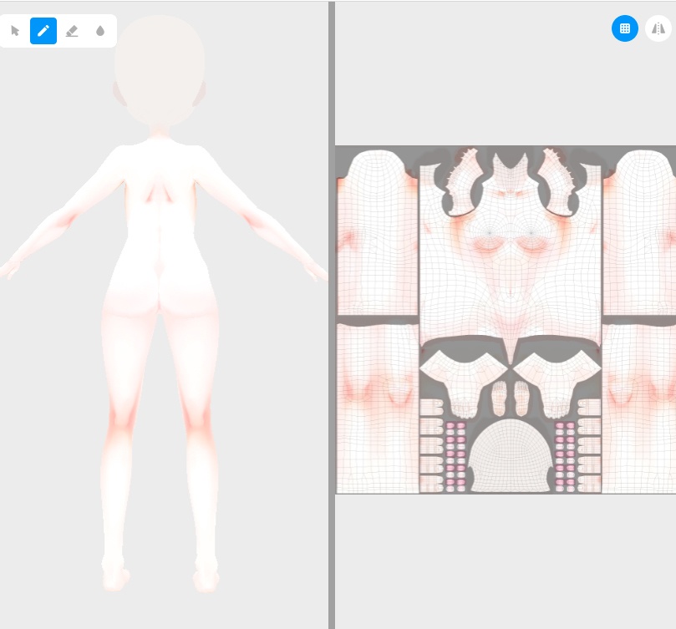The image size is (676, 629).
Task: Enable the symmetry mirroring toggle
Action: click(x=658, y=28)
